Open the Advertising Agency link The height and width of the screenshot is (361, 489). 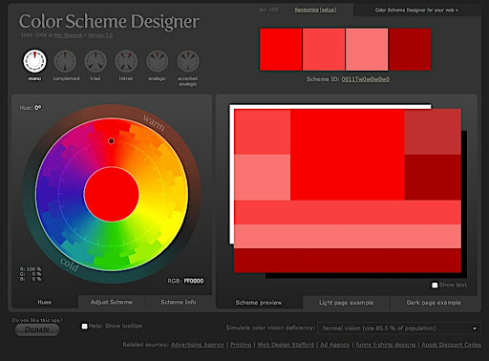click(198, 345)
